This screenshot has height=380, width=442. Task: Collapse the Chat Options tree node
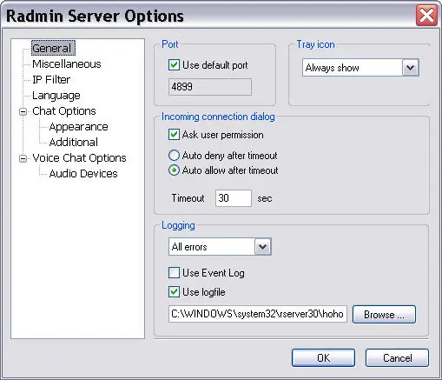click(23, 111)
